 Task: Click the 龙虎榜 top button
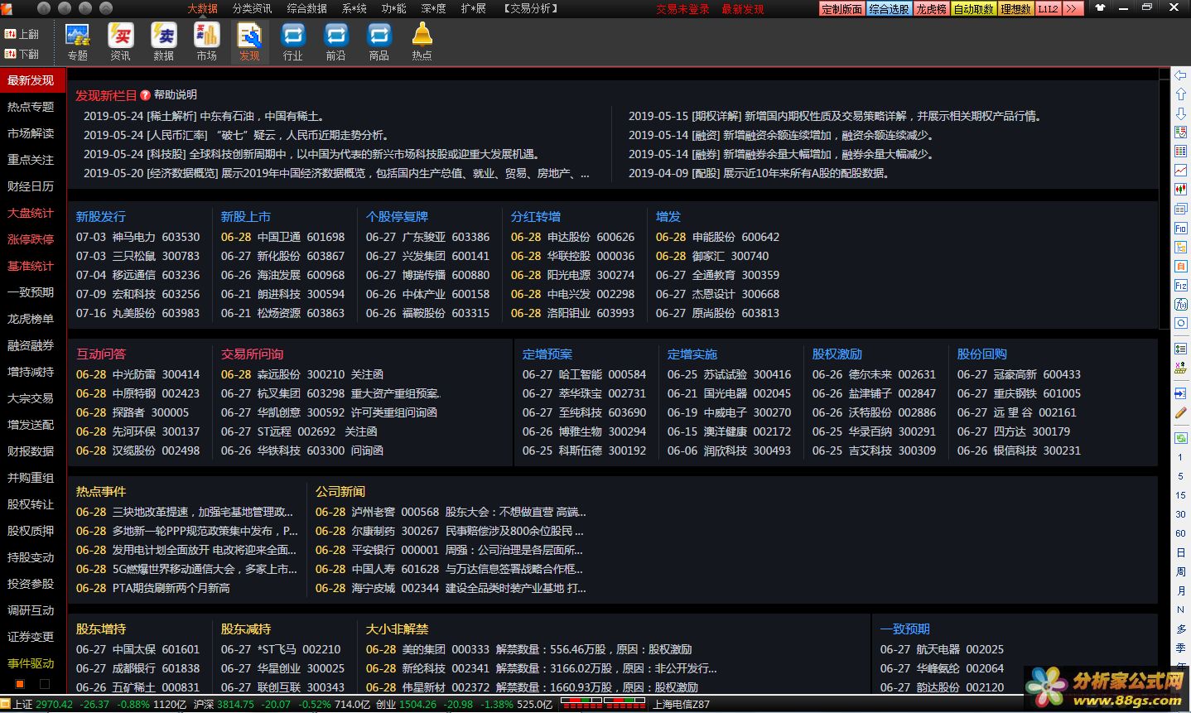point(932,8)
